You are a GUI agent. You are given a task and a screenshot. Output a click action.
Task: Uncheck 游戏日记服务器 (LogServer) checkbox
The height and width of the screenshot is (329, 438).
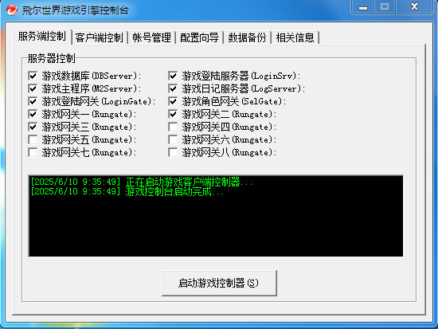(x=173, y=88)
